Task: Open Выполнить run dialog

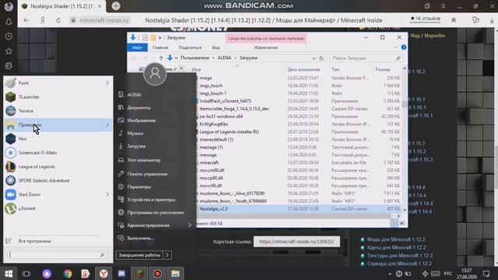Action: pos(140,238)
